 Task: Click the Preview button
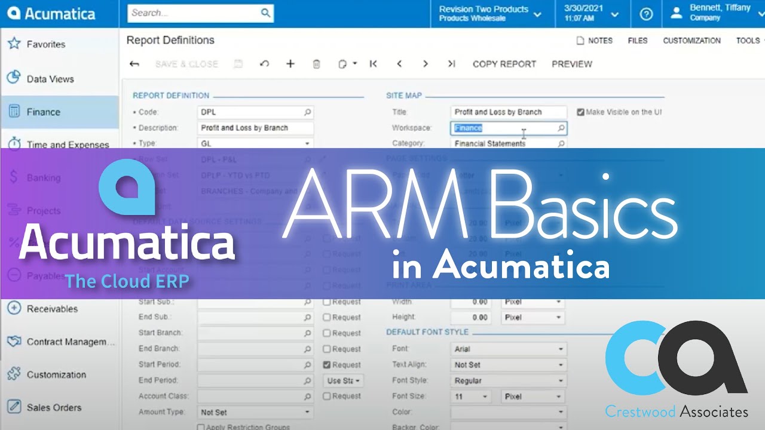pyautogui.click(x=572, y=64)
